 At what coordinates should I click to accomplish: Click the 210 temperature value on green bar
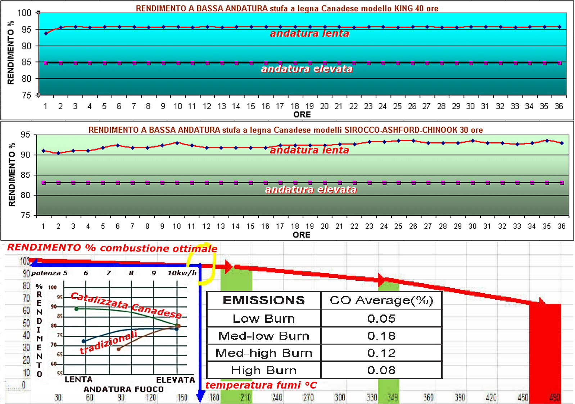tap(245, 398)
